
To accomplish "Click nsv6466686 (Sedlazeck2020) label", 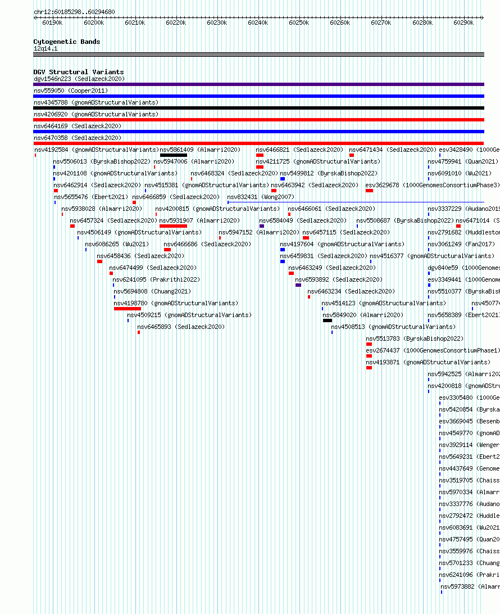I will pyautogui.click(x=207, y=244).
